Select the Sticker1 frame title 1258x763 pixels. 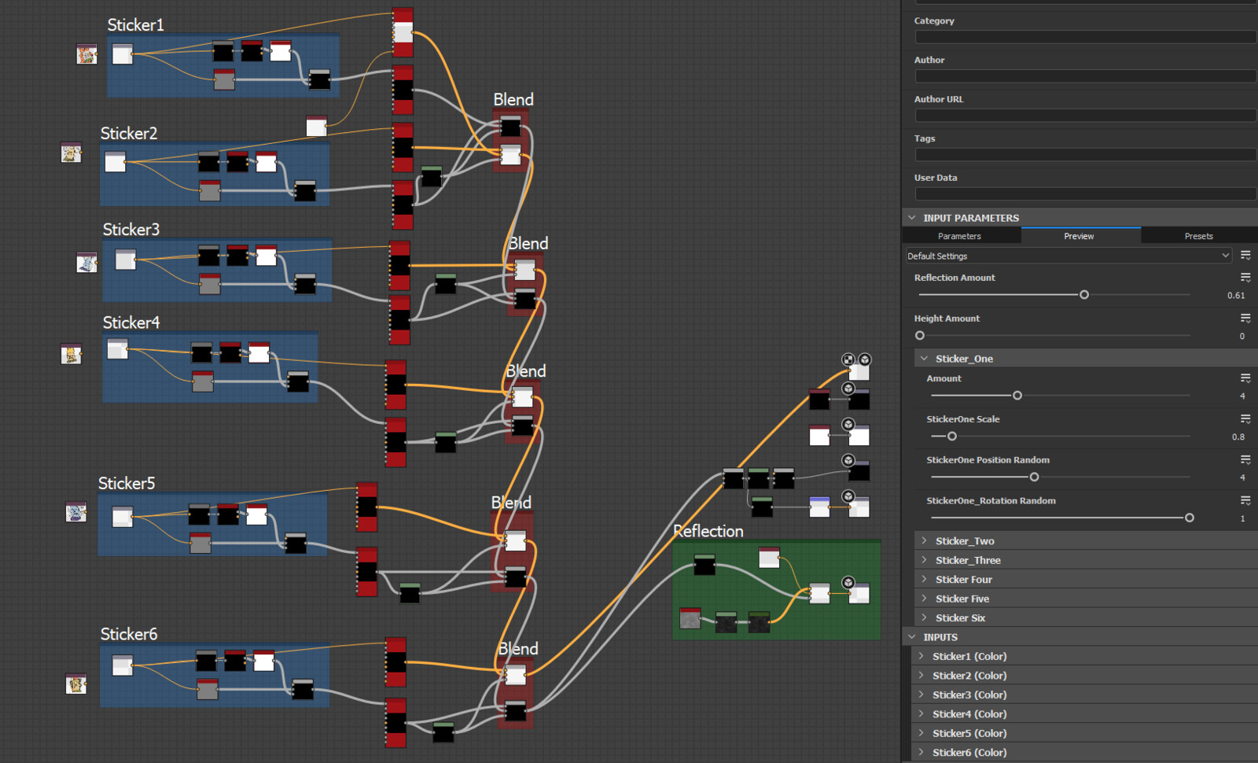[x=136, y=25]
